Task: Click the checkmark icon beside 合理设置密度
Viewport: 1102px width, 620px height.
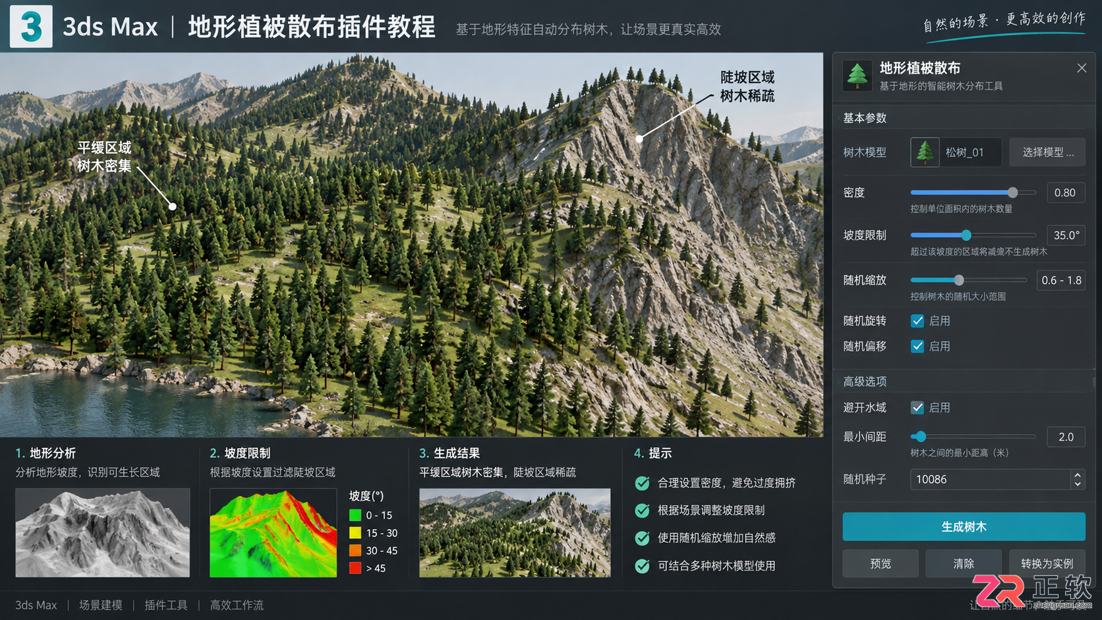Action: click(x=642, y=483)
